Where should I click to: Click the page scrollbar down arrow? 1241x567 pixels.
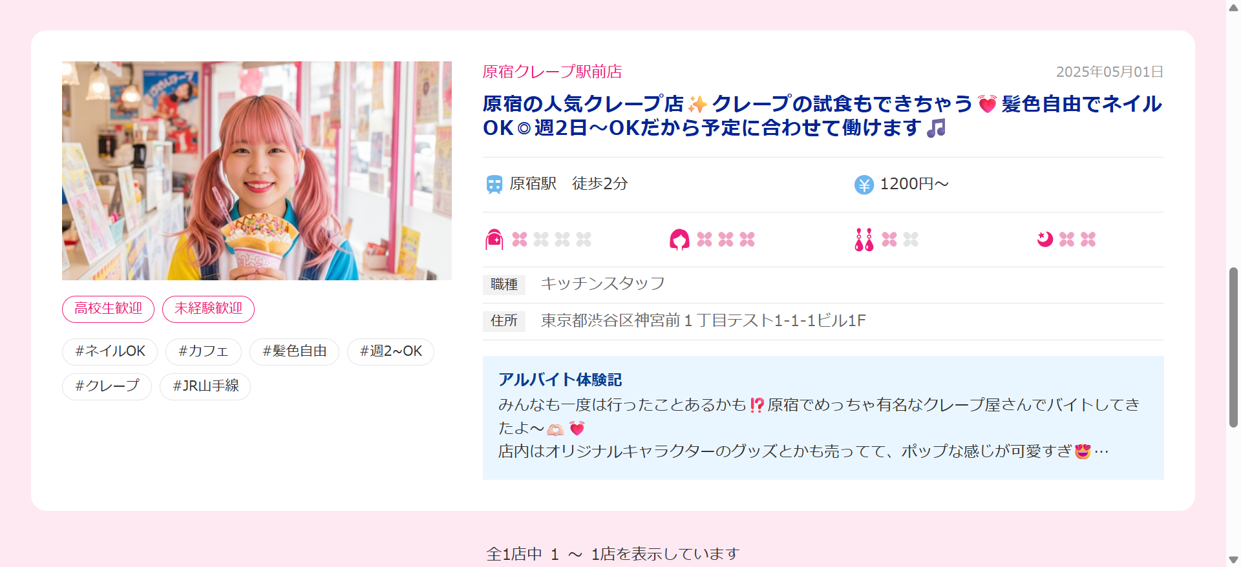(1233, 559)
